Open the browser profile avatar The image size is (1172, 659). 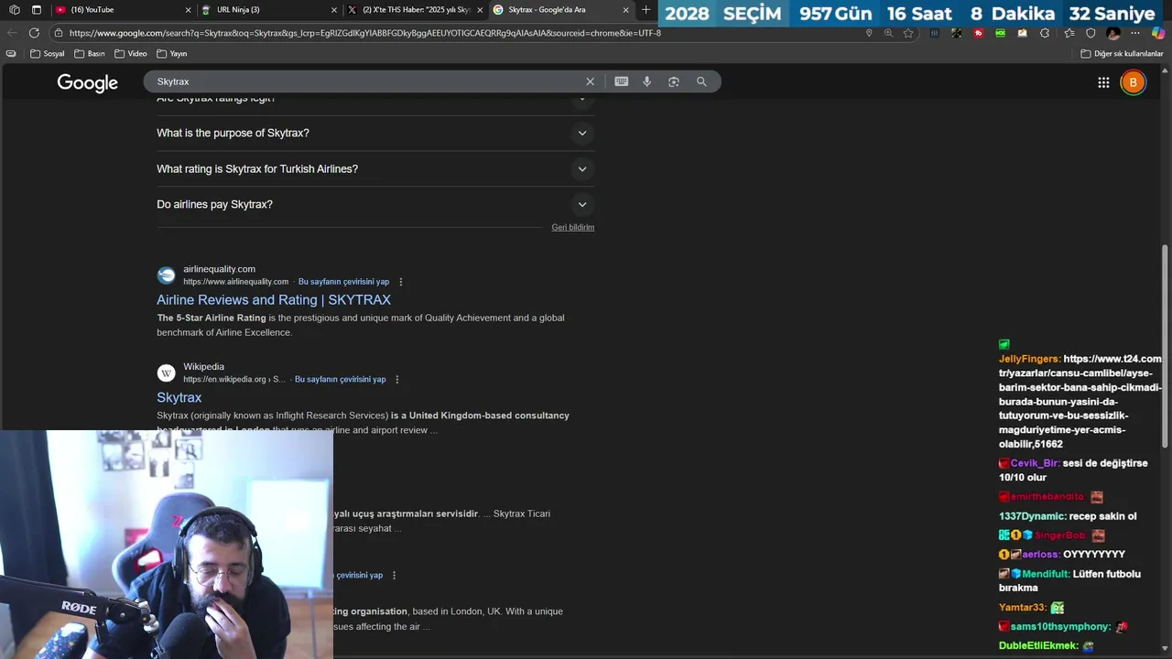(1113, 33)
